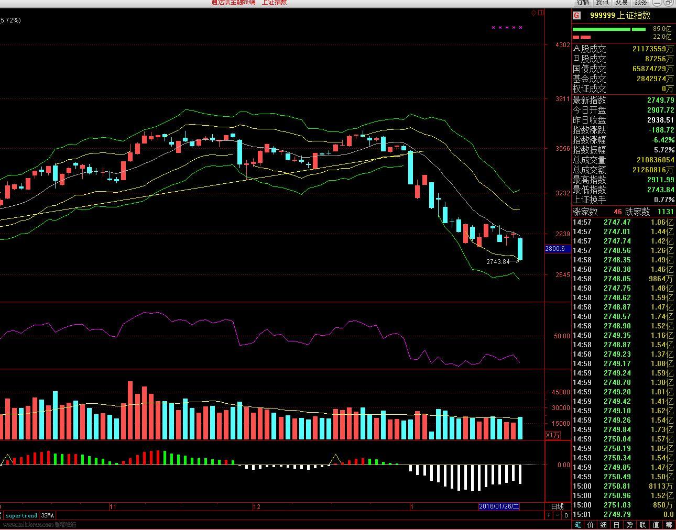This screenshot has height=530, width=676.
Task: Click the A股成交 value 21173559万
Action: pyautogui.click(x=653, y=49)
